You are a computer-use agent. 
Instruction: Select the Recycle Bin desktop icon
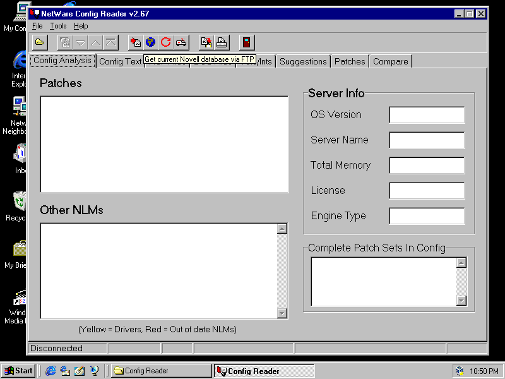tap(17, 207)
